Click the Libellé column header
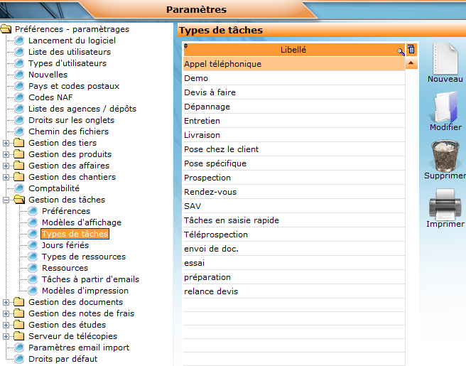Screen dimensions: 466x366 tap(293, 50)
